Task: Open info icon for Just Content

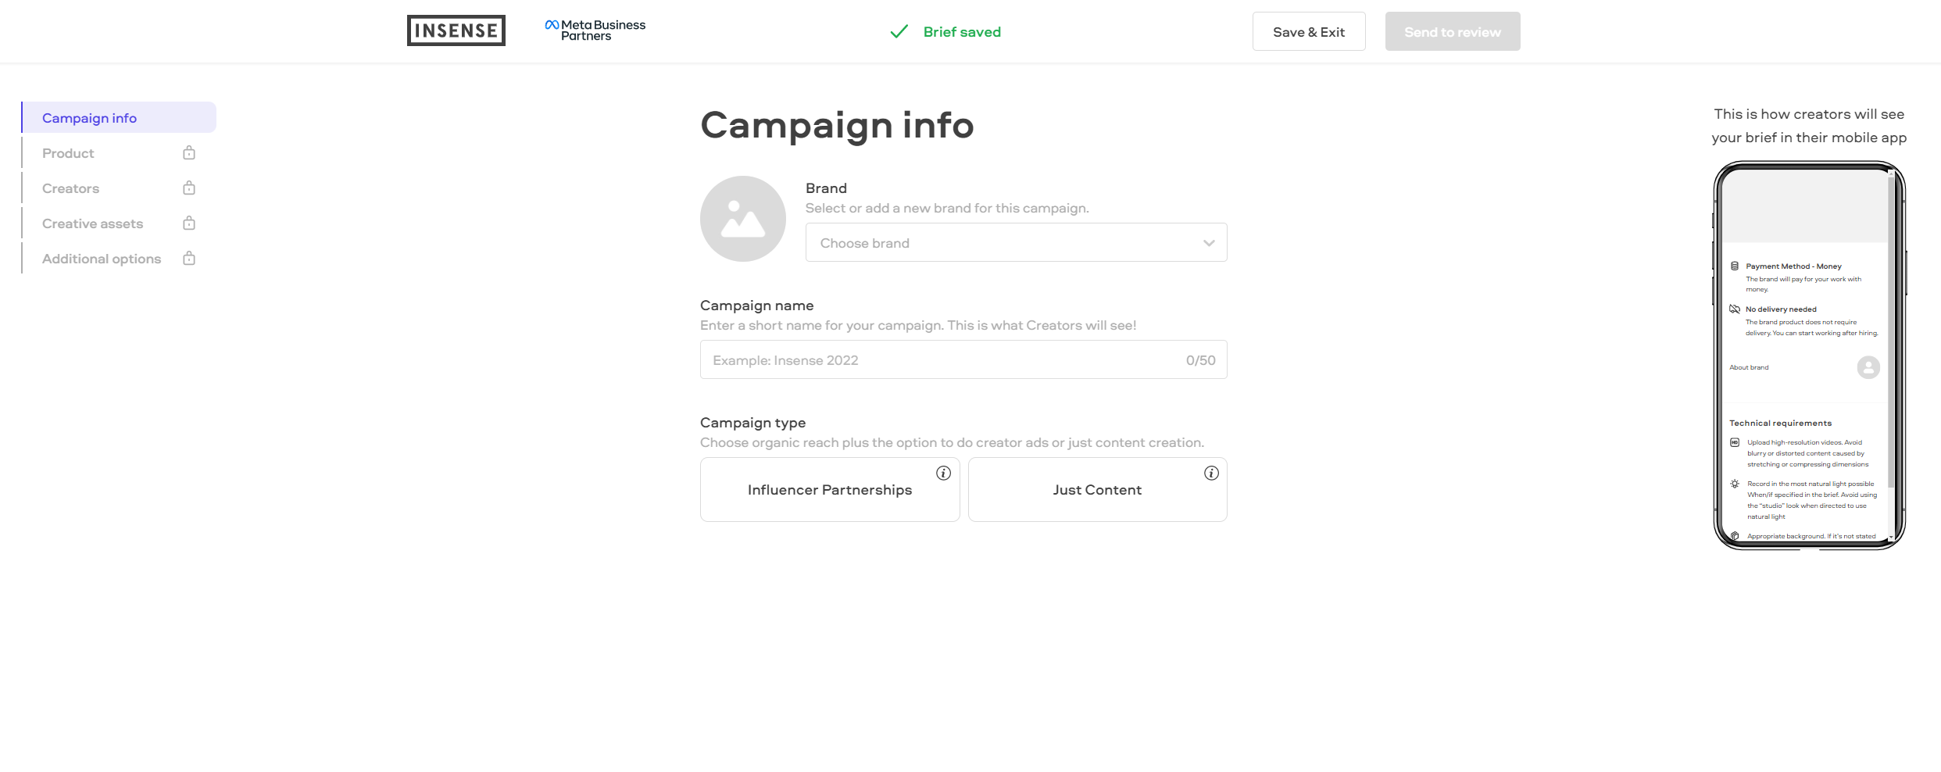Action: (x=1211, y=473)
